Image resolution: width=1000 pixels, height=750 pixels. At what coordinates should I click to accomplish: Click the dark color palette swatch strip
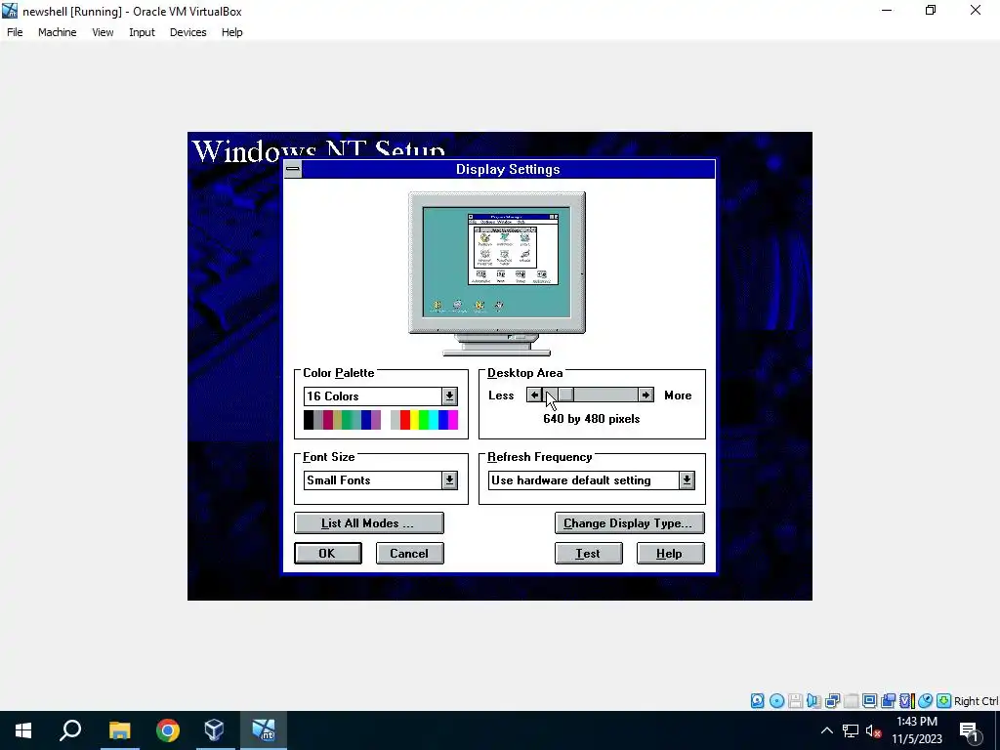click(x=343, y=420)
